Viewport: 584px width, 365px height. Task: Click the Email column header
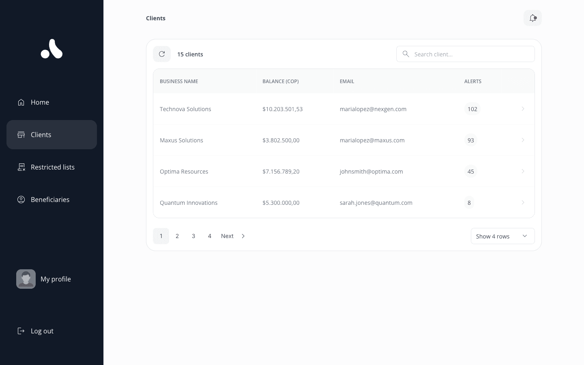347,81
